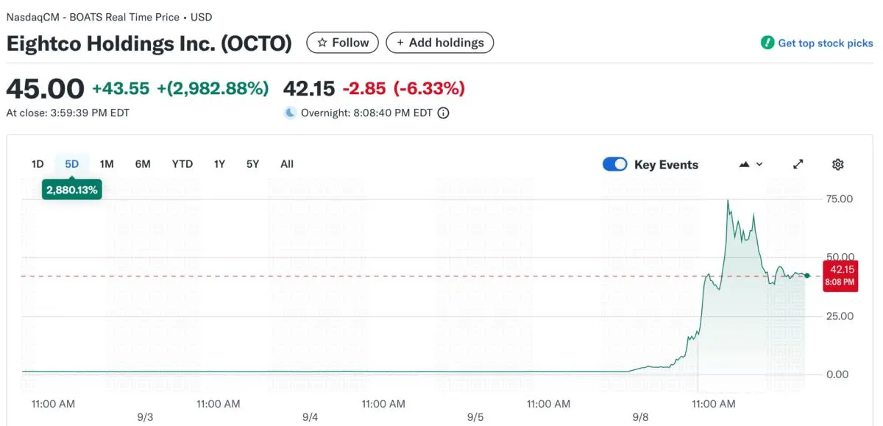883x426 pixels.
Task: Follow Eightco Holdings stock
Action: click(343, 43)
